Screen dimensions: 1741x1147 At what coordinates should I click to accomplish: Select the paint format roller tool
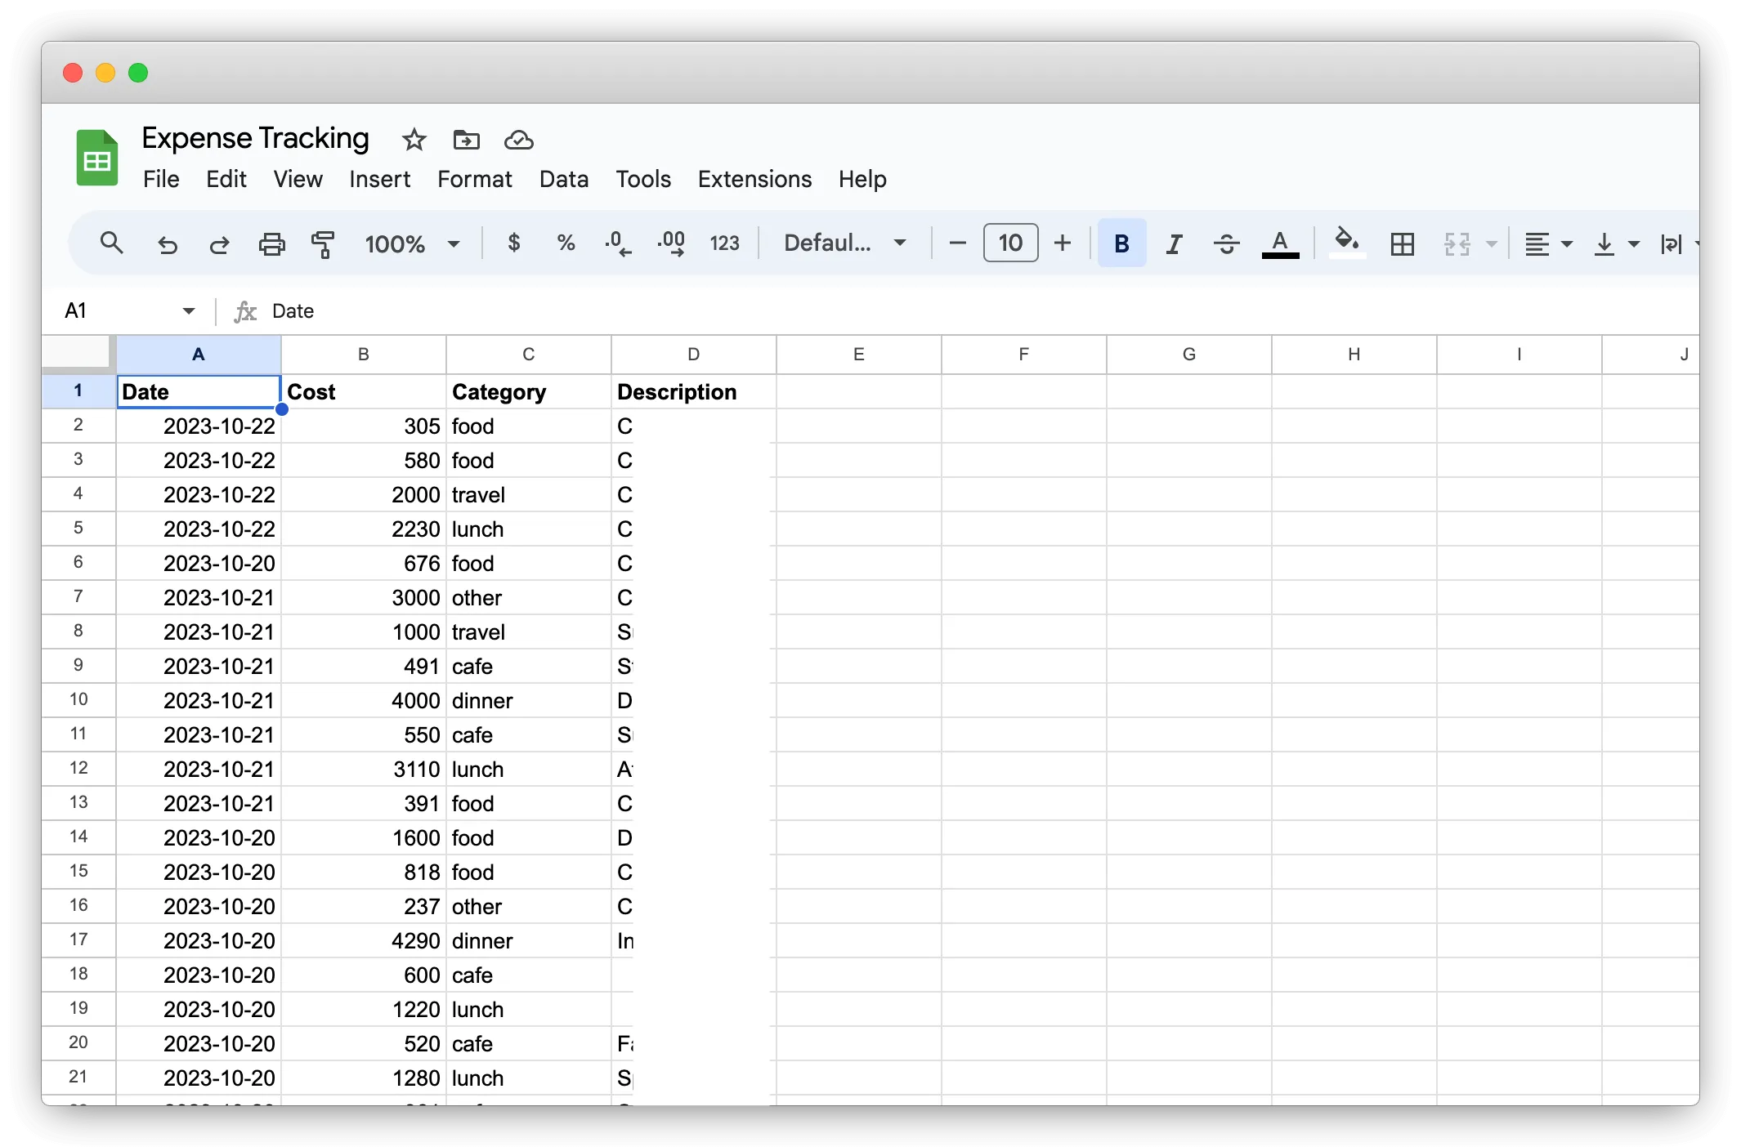323,243
